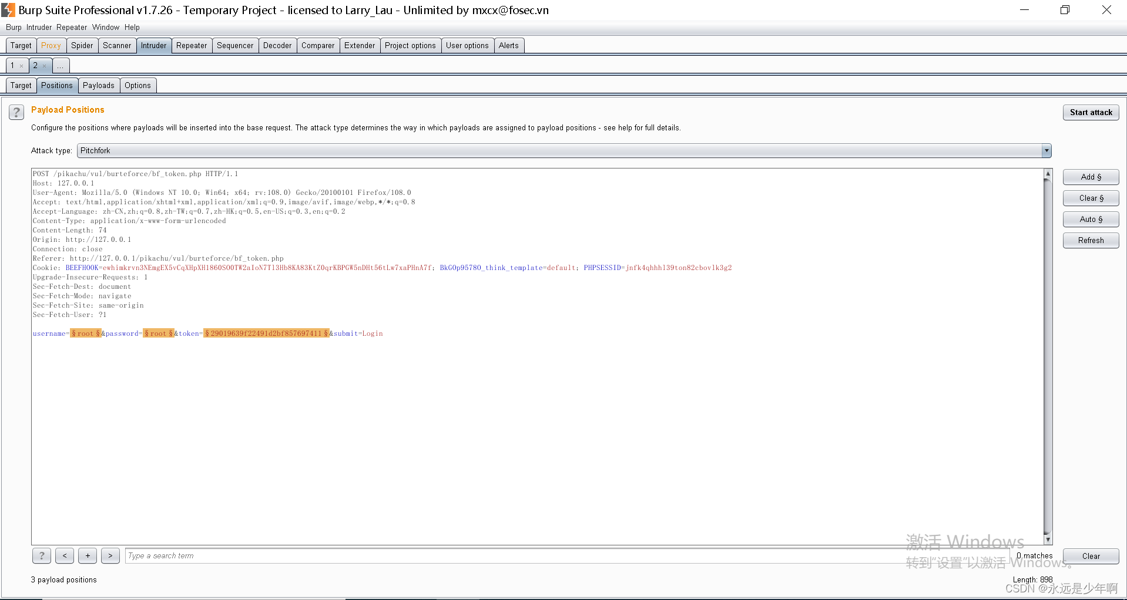The height and width of the screenshot is (600, 1127).
Task: Click the '3 payload positions' status text
Action: click(64, 580)
